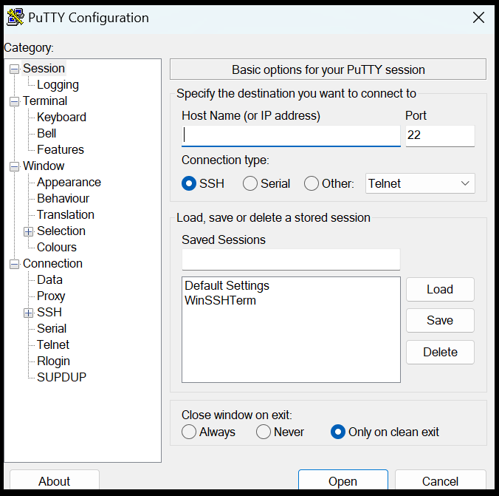Close the PuTTY Configuration window
The width and height of the screenshot is (499, 496).
(x=478, y=18)
